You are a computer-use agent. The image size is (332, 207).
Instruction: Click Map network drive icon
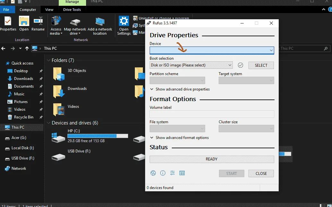pyautogui.click(x=75, y=22)
